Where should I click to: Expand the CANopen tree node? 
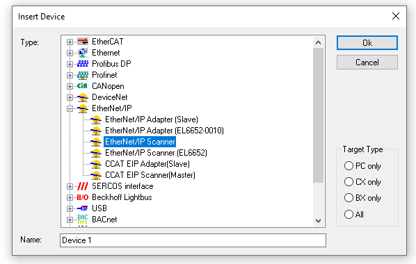point(70,86)
